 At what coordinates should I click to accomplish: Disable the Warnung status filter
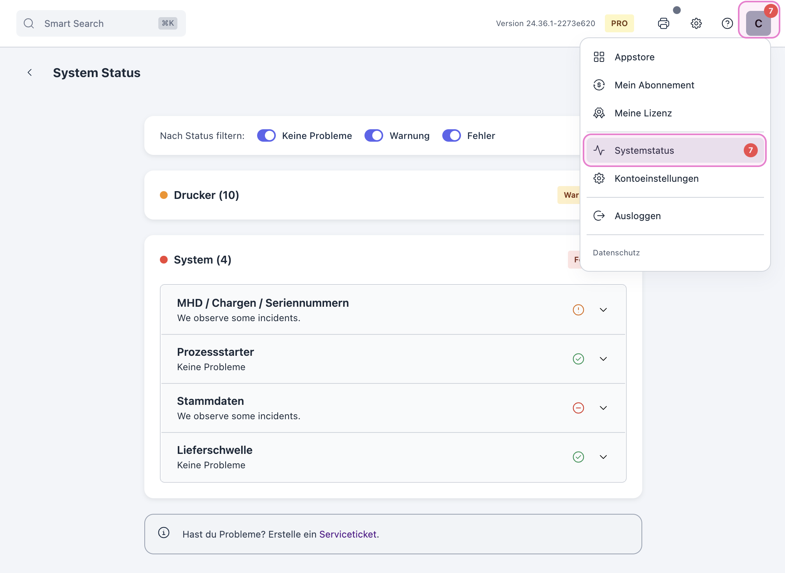tap(374, 135)
